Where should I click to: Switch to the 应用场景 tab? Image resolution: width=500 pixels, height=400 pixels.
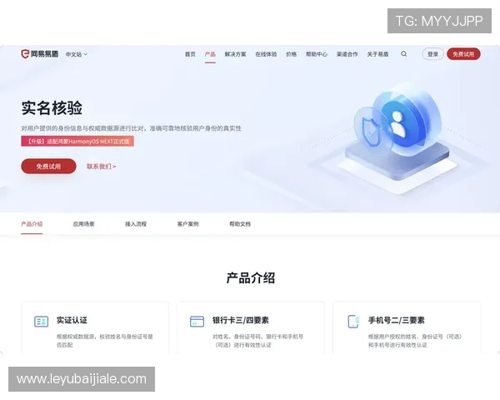click(84, 224)
